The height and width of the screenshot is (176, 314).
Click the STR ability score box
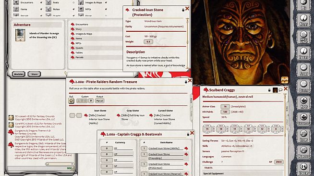(207, 129)
